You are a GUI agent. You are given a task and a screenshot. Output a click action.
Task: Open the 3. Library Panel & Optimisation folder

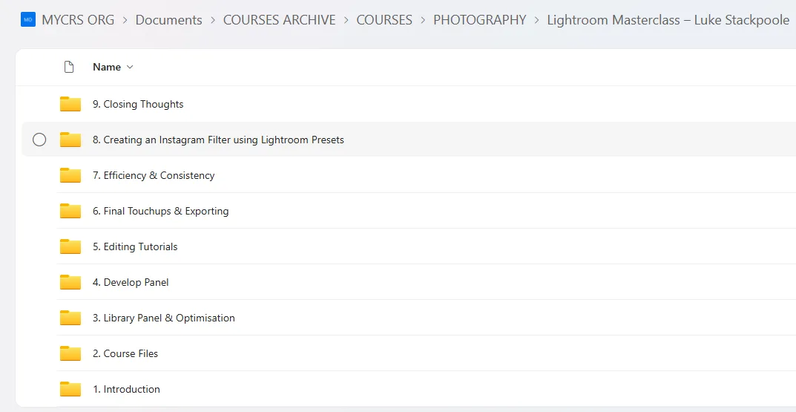[163, 318]
